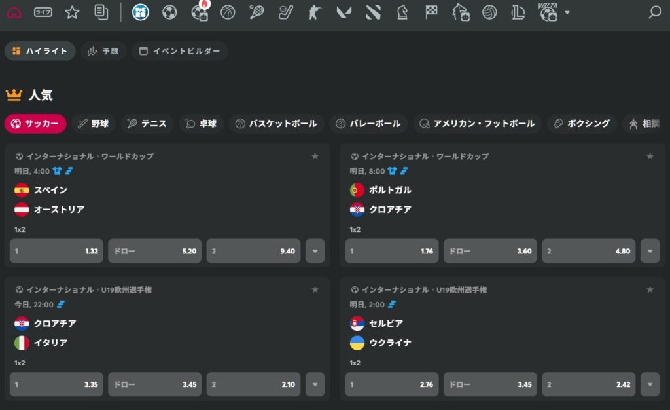The width and height of the screenshot is (670, 410).
Task: Select the 相撲 sport filter
Action: click(x=644, y=124)
